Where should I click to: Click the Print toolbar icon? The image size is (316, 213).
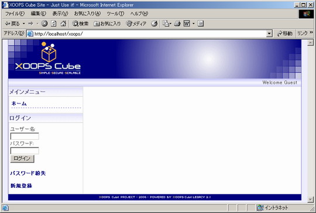[177, 24]
